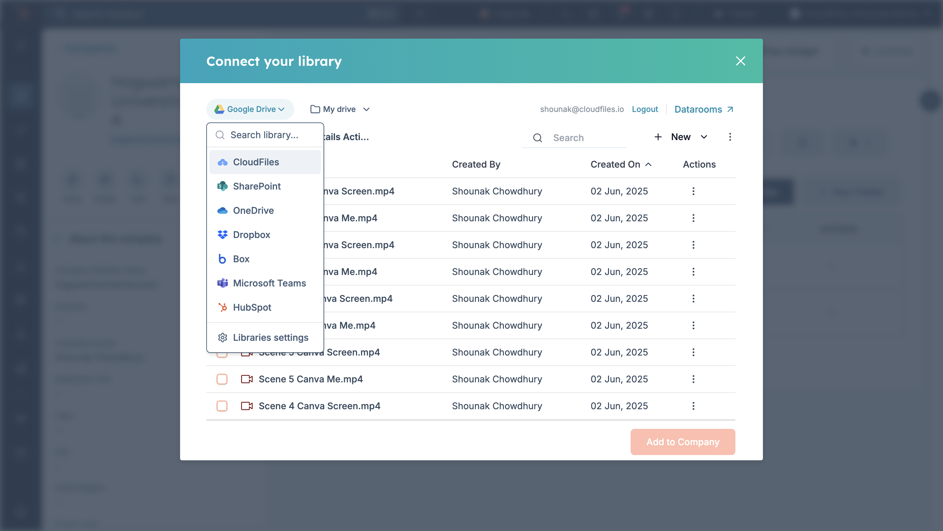Select Microsoft Teams from the library list
The image size is (943, 531).
click(x=265, y=283)
